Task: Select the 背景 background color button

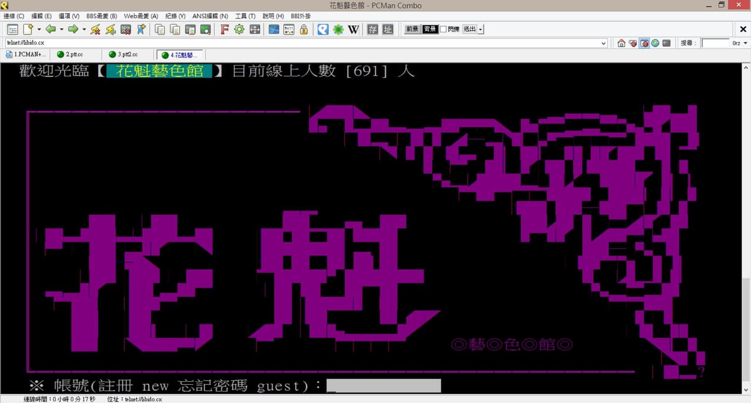Action: [x=430, y=29]
